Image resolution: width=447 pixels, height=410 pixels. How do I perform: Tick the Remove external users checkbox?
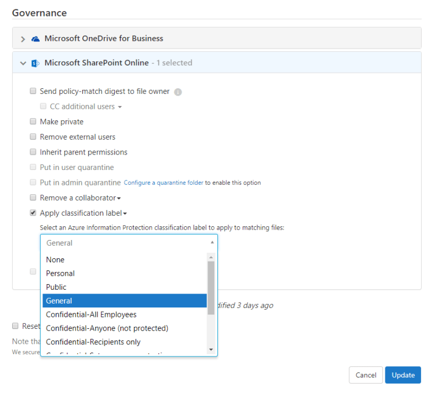pos(33,137)
